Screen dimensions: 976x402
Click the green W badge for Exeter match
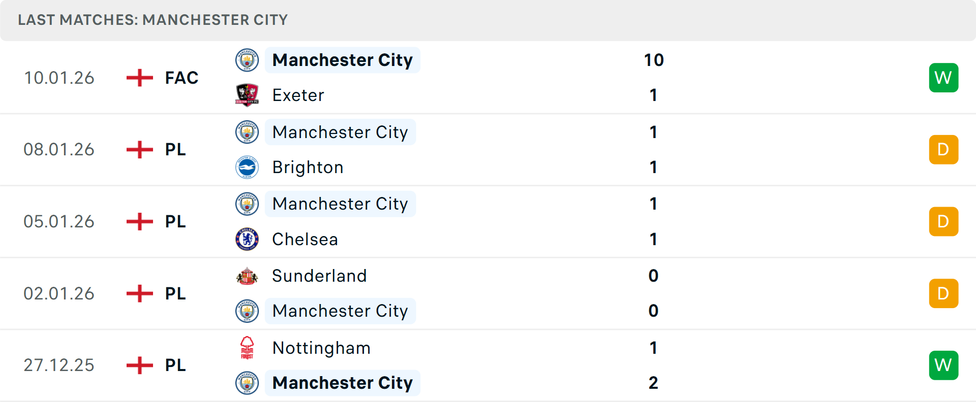click(943, 78)
